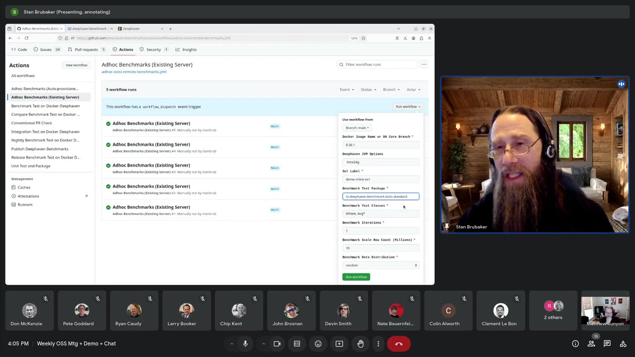Open the meeting activities icon

pos(623,344)
